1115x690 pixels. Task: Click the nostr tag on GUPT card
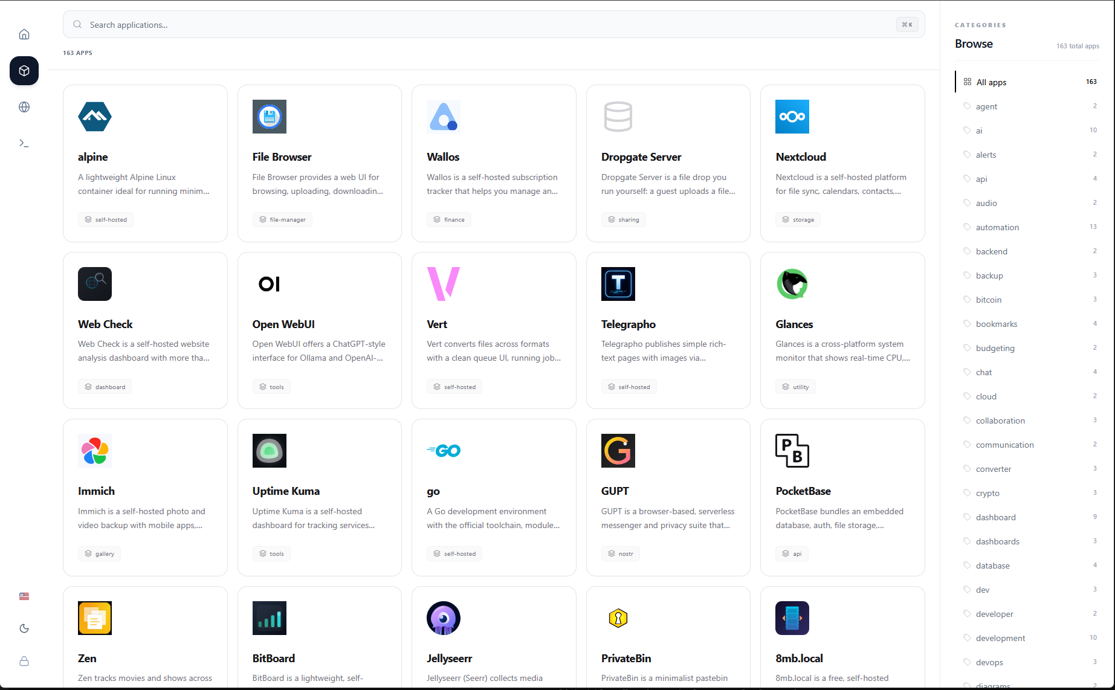coord(620,554)
